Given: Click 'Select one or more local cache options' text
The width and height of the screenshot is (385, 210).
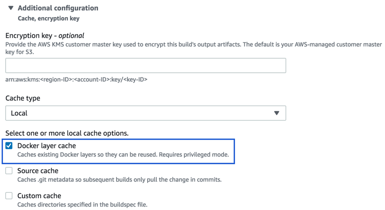Looking at the screenshot, I should click(x=67, y=133).
